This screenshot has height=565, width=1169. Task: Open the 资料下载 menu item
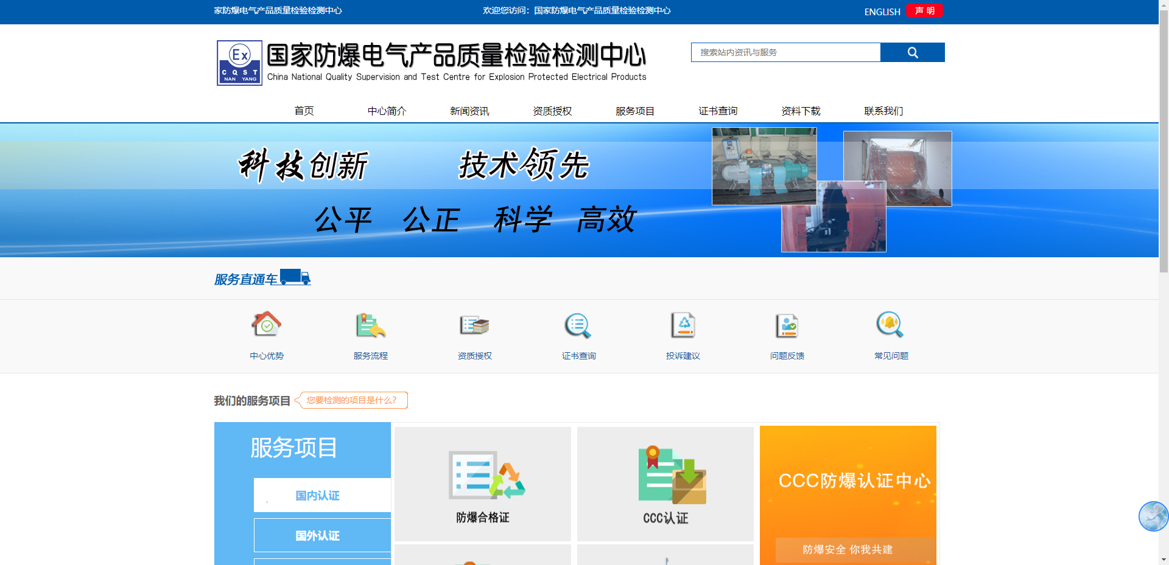tap(801, 111)
